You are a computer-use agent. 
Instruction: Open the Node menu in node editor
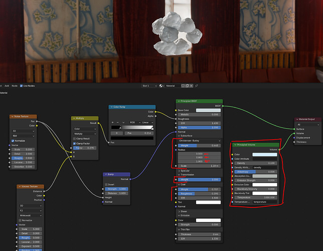(15, 86)
